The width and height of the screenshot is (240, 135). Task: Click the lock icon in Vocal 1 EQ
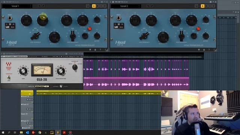[x=95, y=49]
